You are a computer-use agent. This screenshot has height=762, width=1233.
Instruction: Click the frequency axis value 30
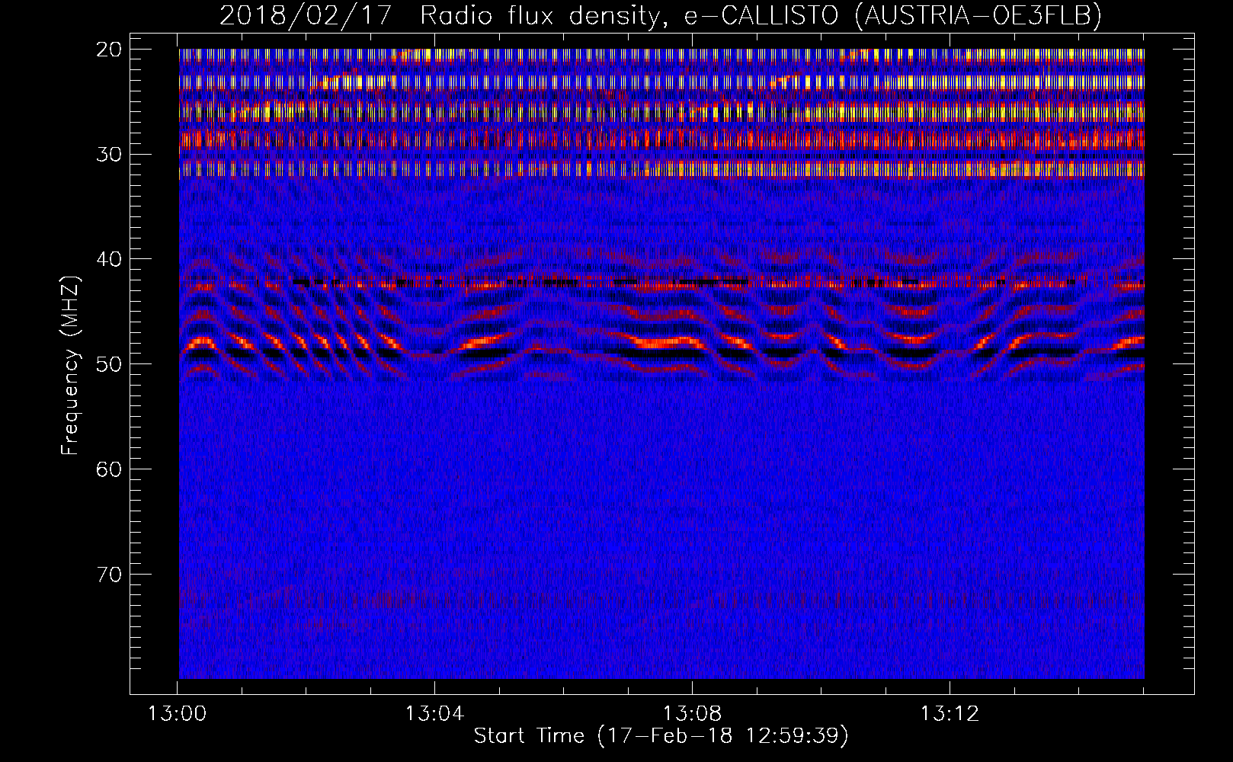coord(110,155)
